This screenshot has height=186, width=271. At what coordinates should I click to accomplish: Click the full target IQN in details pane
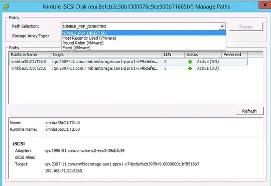[122, 164]
